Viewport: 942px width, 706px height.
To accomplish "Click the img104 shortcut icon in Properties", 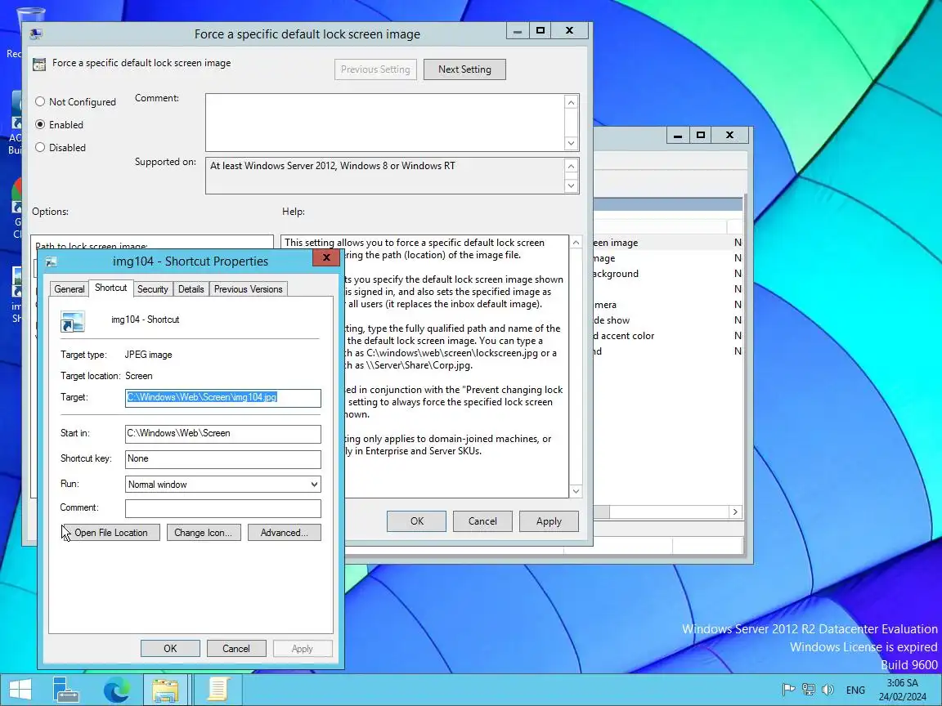I will (x=73, y=321).
